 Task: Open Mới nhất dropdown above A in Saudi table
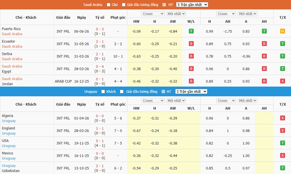[248, 14]
